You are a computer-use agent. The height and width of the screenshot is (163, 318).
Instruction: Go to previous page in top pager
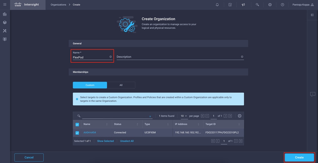[207, 116]
